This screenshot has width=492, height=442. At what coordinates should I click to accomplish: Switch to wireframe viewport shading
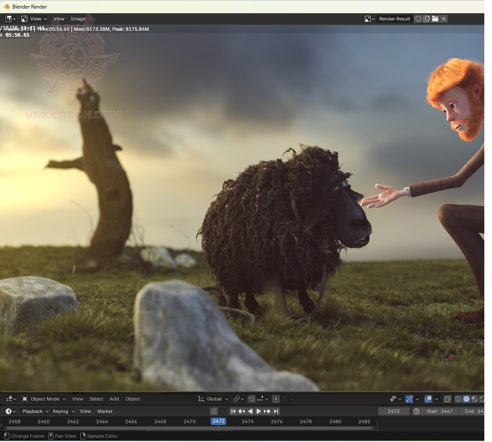point(458,399)
